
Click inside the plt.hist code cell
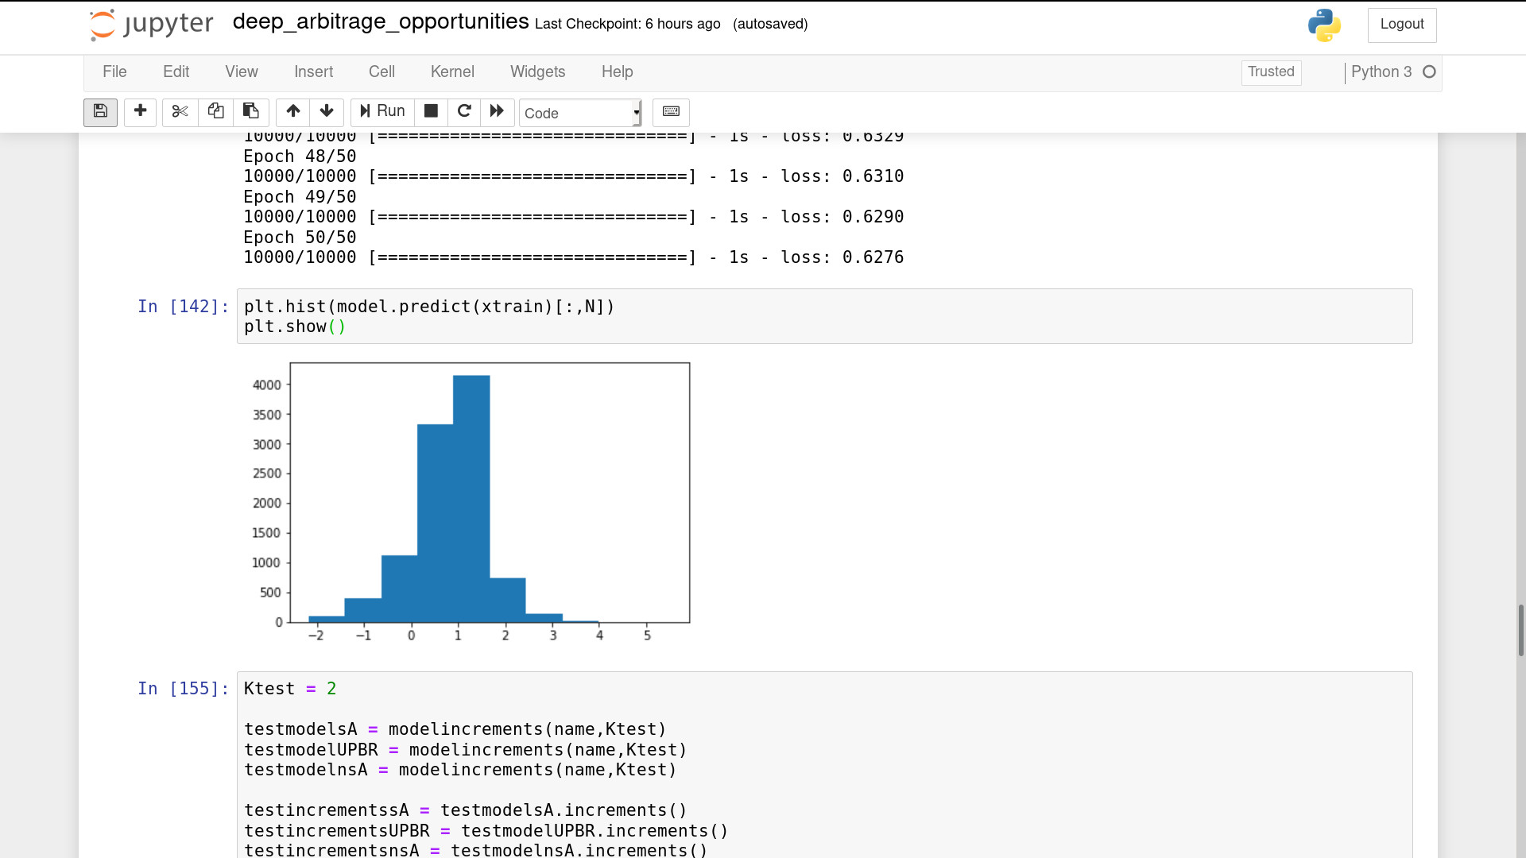(x=825, y=316)
